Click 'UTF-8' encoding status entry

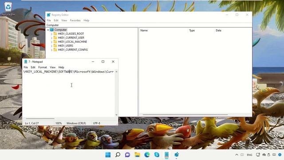point(97,123)
